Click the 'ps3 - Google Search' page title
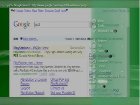 19,5
